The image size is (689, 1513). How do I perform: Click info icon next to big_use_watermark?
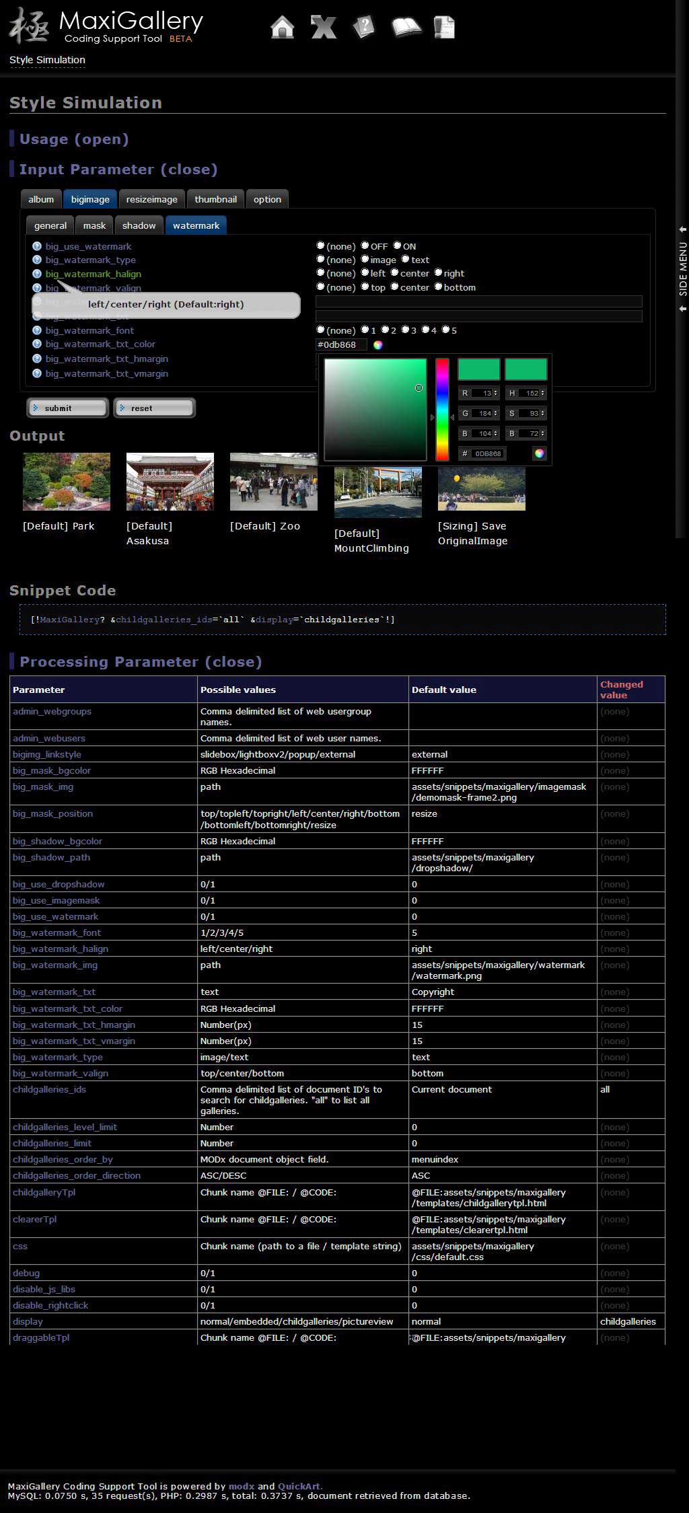[37, 246]
